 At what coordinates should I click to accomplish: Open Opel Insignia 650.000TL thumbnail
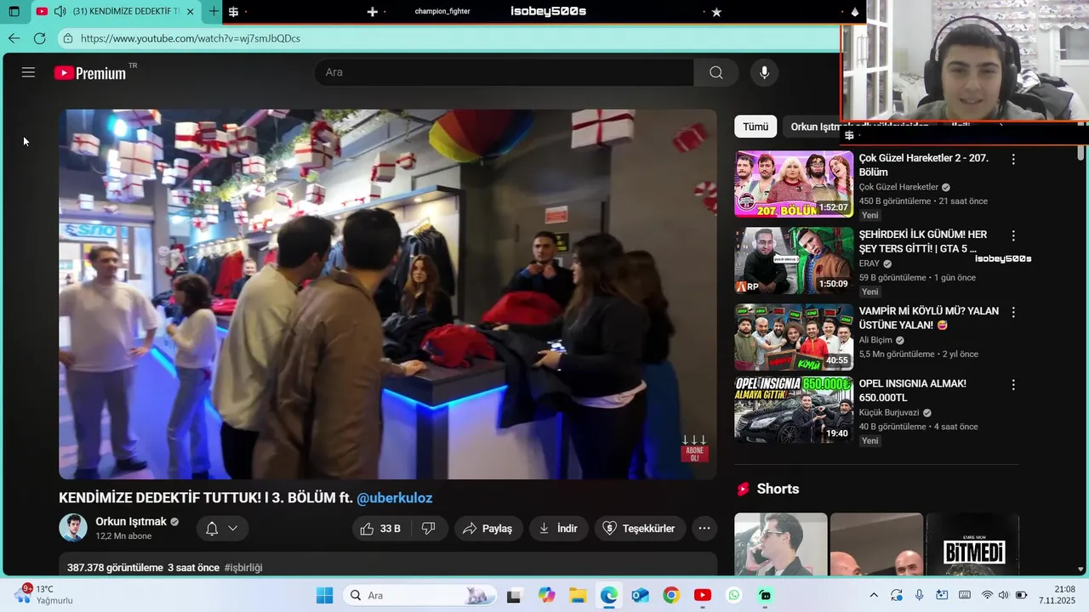pyautogui.click(x=794, y=410)
